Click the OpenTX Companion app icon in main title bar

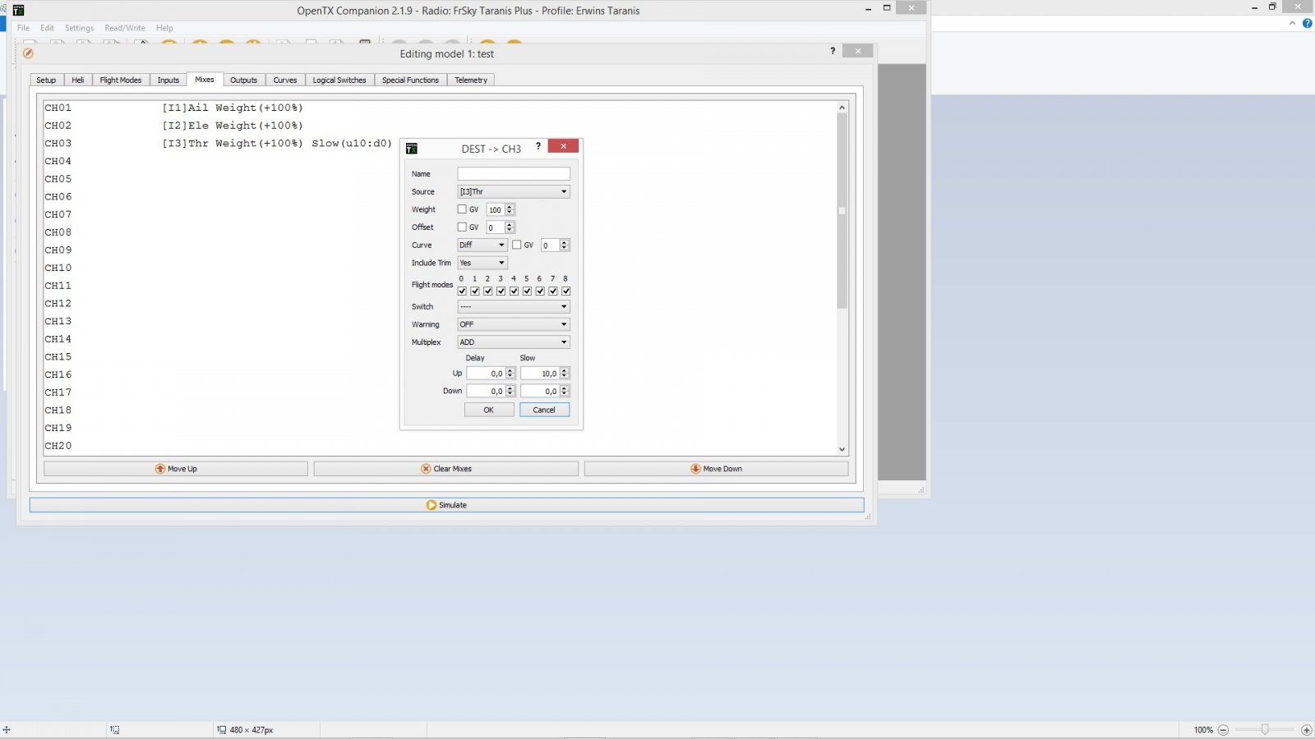18,10
